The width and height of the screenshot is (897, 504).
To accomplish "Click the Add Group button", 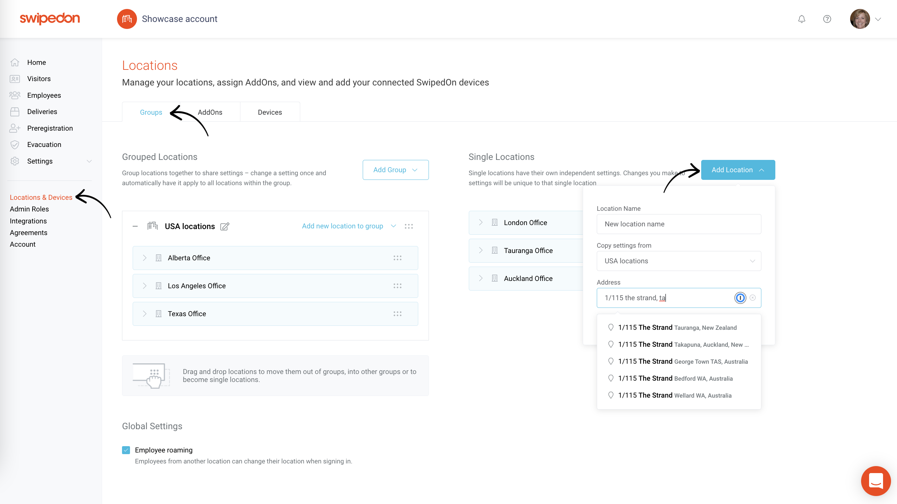I will click(x=396, y=170).
